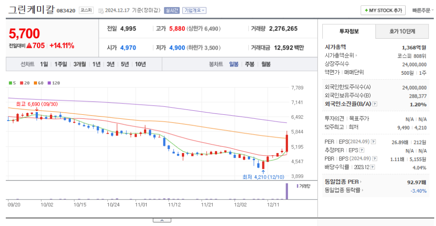Click the 실시간 badge button
Screen dimensions: 436x226
point(172,10)
